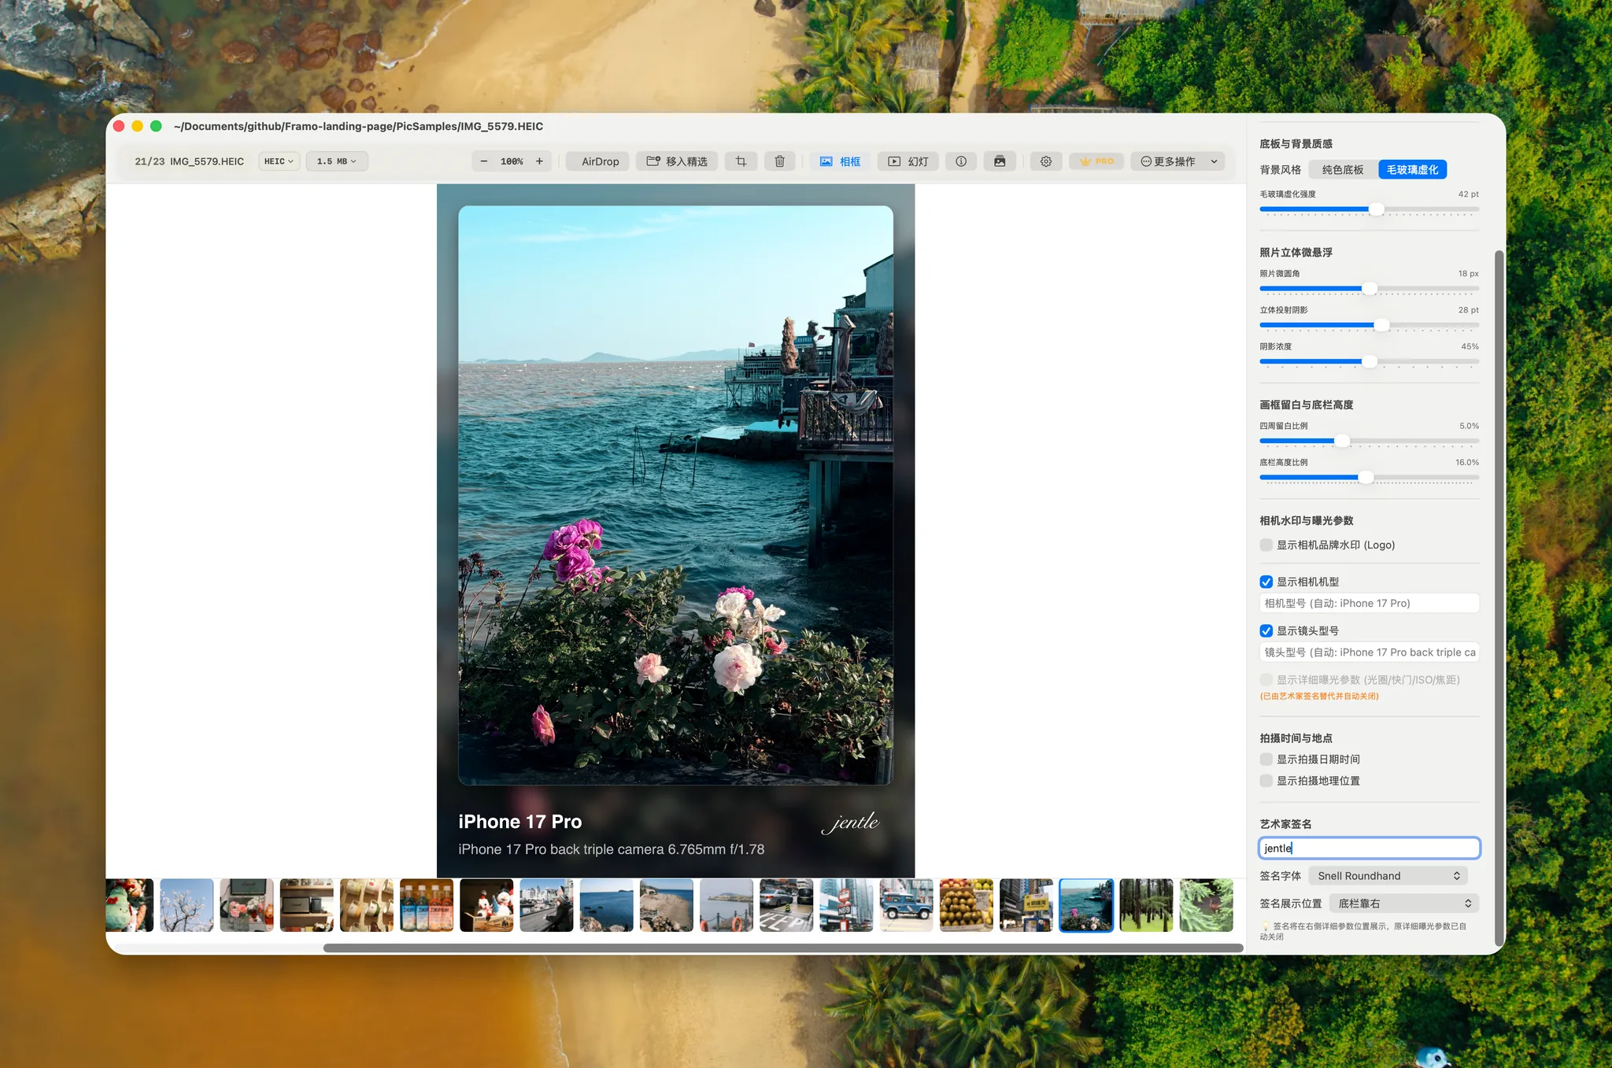Click the 21/23 IMG_5579.HEIC label

point(189,161)
